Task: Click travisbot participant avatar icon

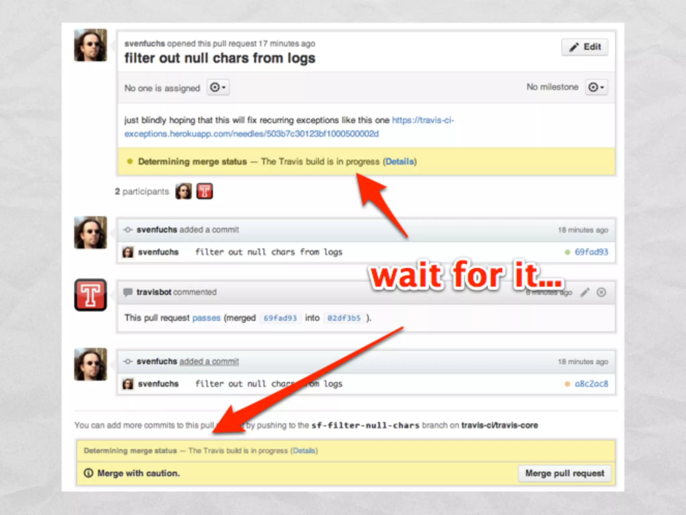Action: pyautogui.click(x=204, y=191)
